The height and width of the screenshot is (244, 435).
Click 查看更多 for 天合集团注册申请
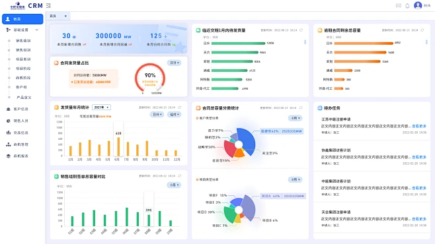419,219
